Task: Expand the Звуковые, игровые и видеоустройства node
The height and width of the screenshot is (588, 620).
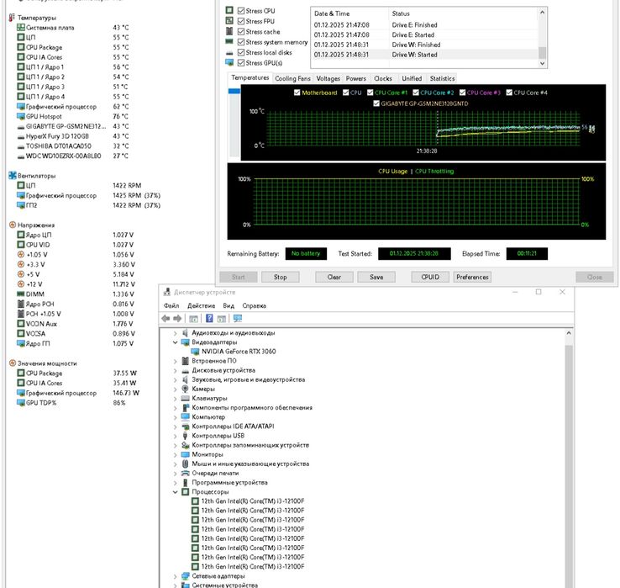Action: click(x=176, y=379)
